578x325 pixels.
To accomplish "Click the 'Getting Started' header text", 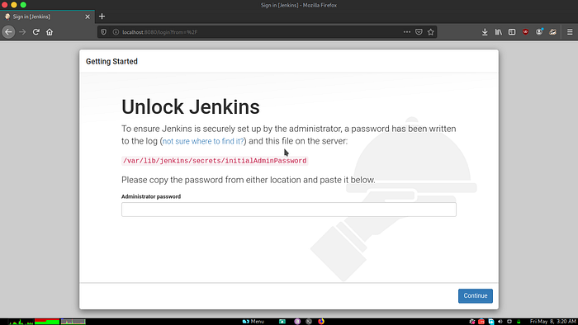I will point(111,62).
